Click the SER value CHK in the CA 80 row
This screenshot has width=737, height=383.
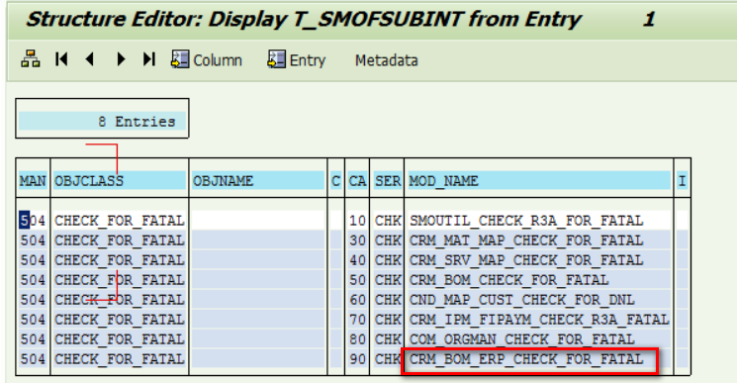[388, 338]
